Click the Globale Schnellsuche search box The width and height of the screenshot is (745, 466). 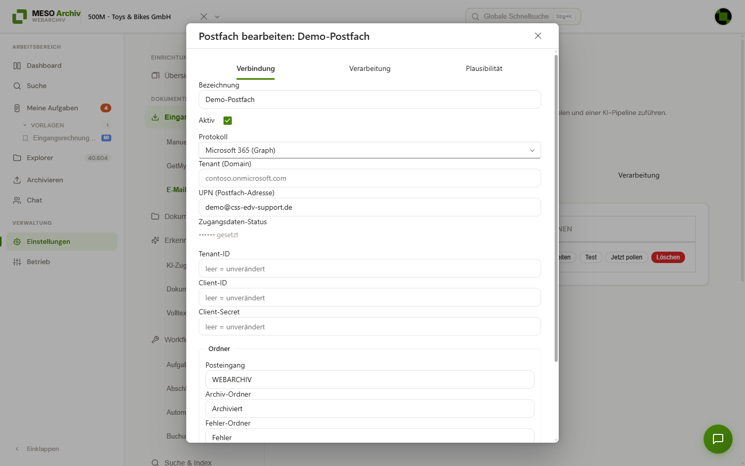coord(523,17)
